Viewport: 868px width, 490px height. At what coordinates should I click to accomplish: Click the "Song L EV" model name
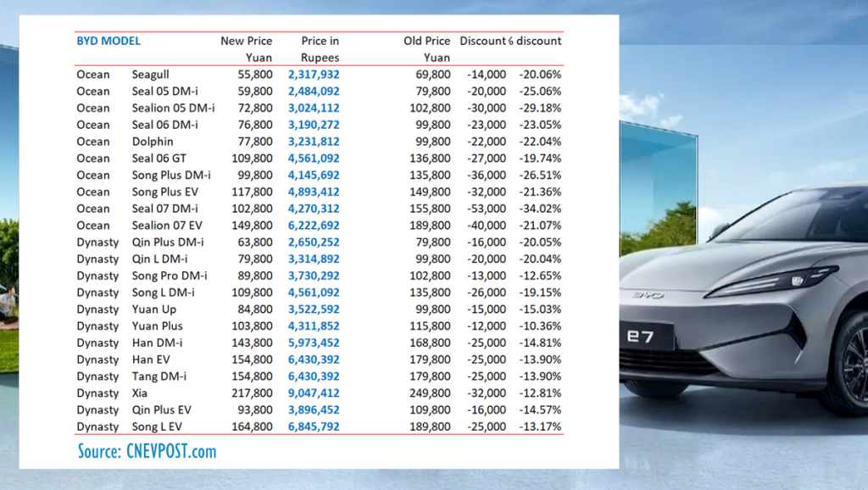click(x=157, y=427)
